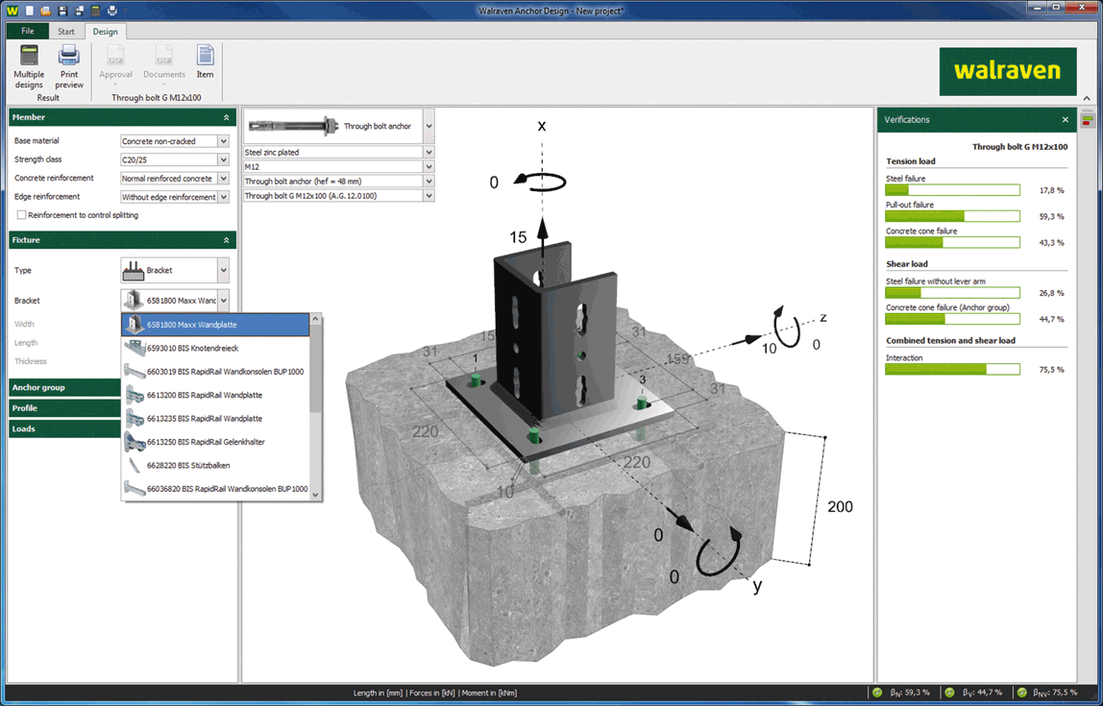
Task: Click the Pull-out failure 59,3 % bar
Action: coord(952,216)
